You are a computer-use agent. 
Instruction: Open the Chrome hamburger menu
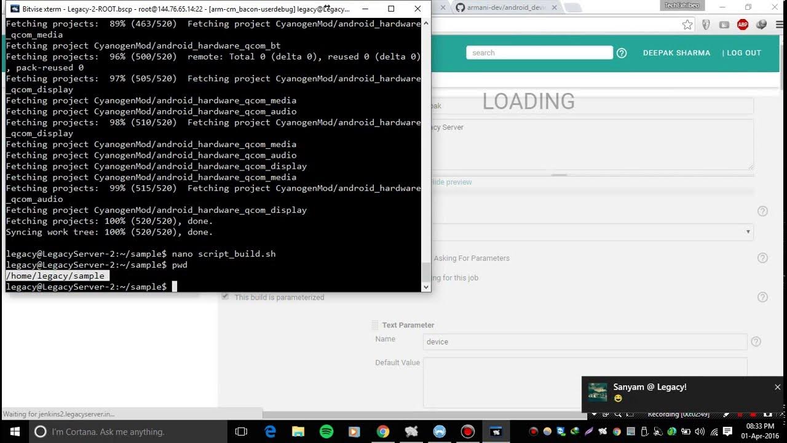click(780, 25)
